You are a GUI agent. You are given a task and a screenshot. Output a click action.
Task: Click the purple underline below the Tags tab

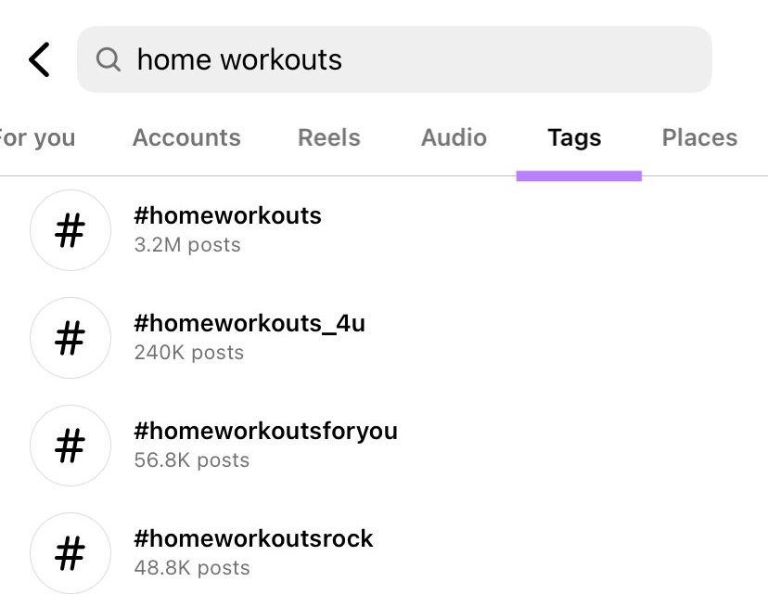[579, 175]
